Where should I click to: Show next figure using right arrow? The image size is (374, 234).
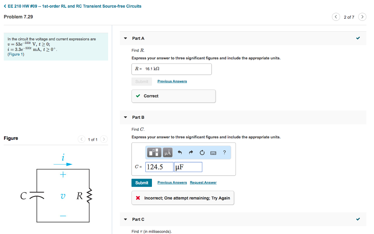coord(104,139)
